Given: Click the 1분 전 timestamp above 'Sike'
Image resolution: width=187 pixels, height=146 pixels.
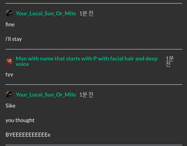Looking at the screenshot, I should (86, 95).
